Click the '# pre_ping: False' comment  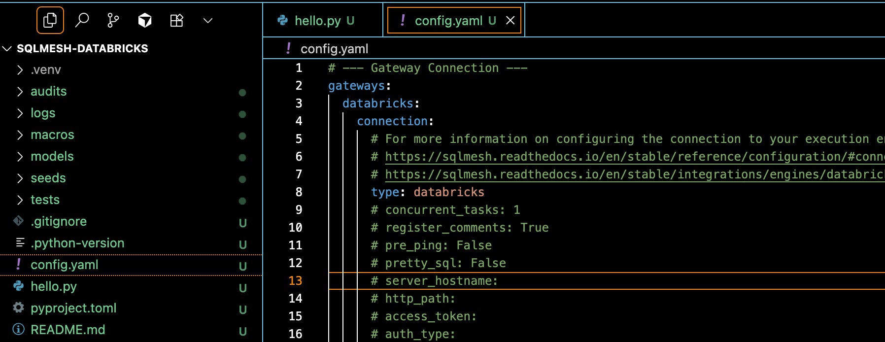[431, 245]
